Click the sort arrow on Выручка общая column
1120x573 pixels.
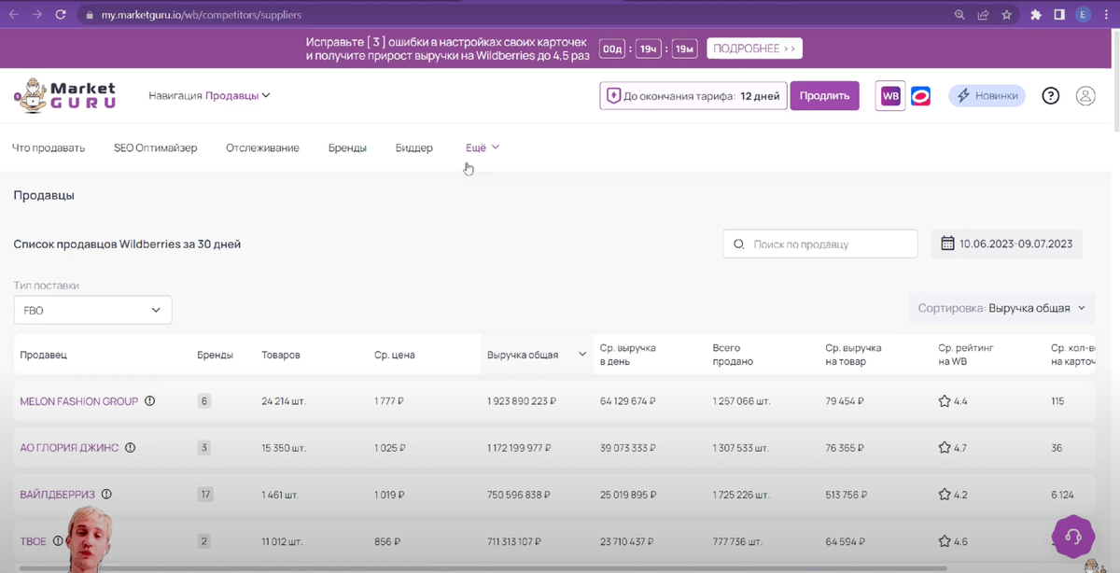pyautogui.click(x=582, y=355)
